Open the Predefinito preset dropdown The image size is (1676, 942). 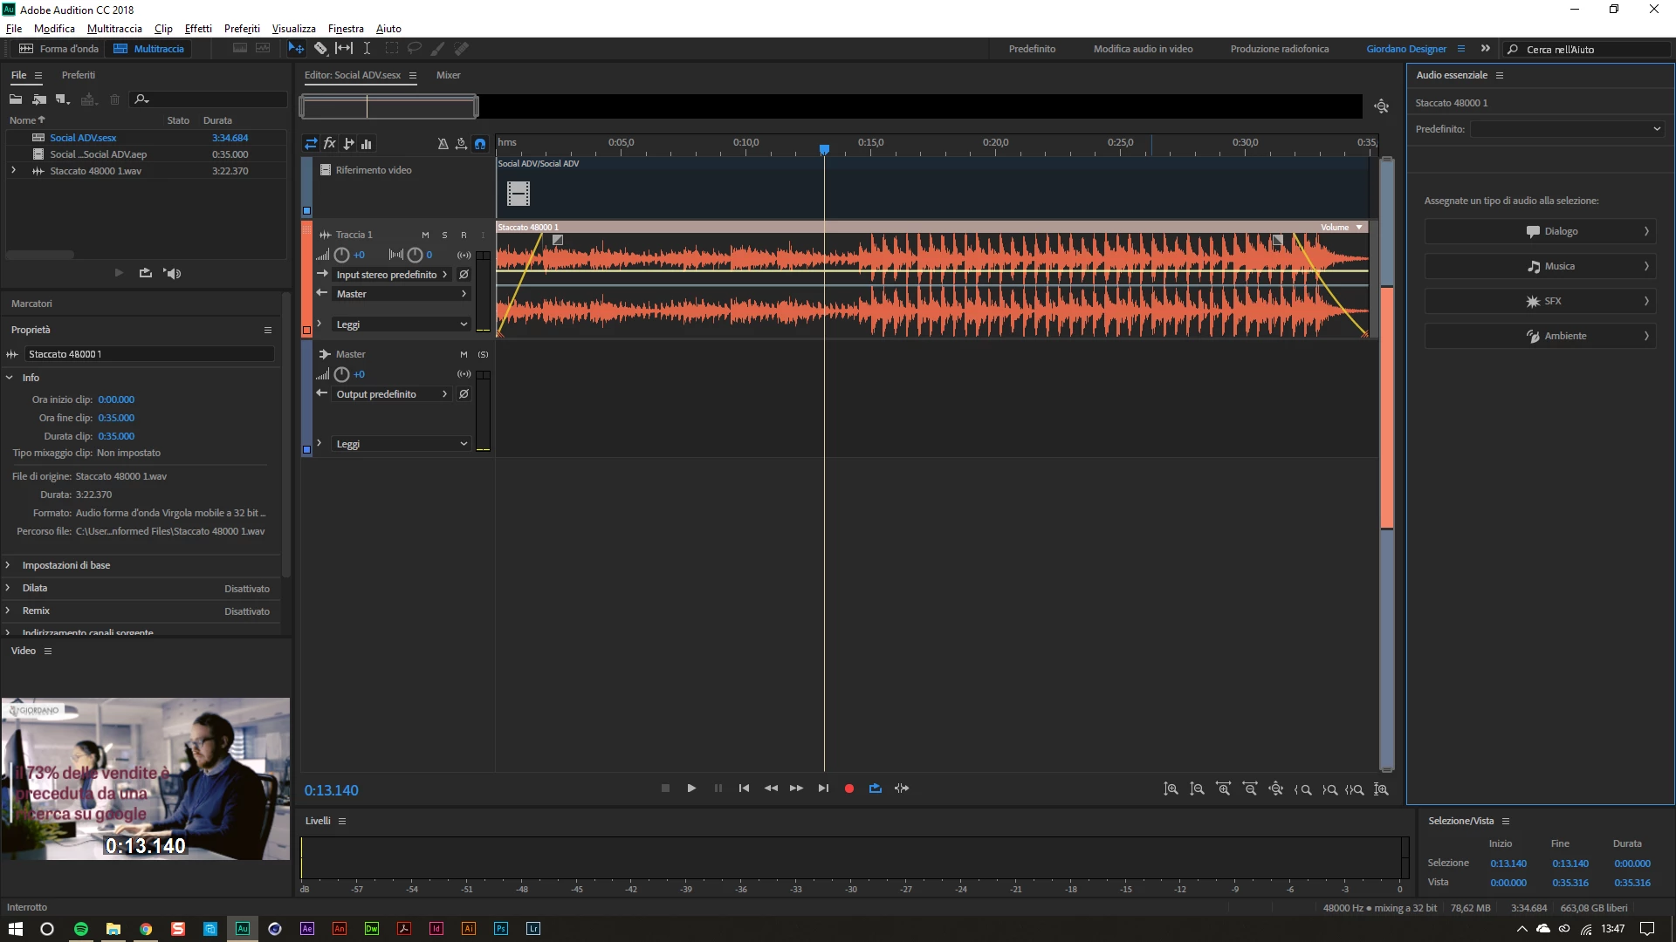click(1567, 129)
